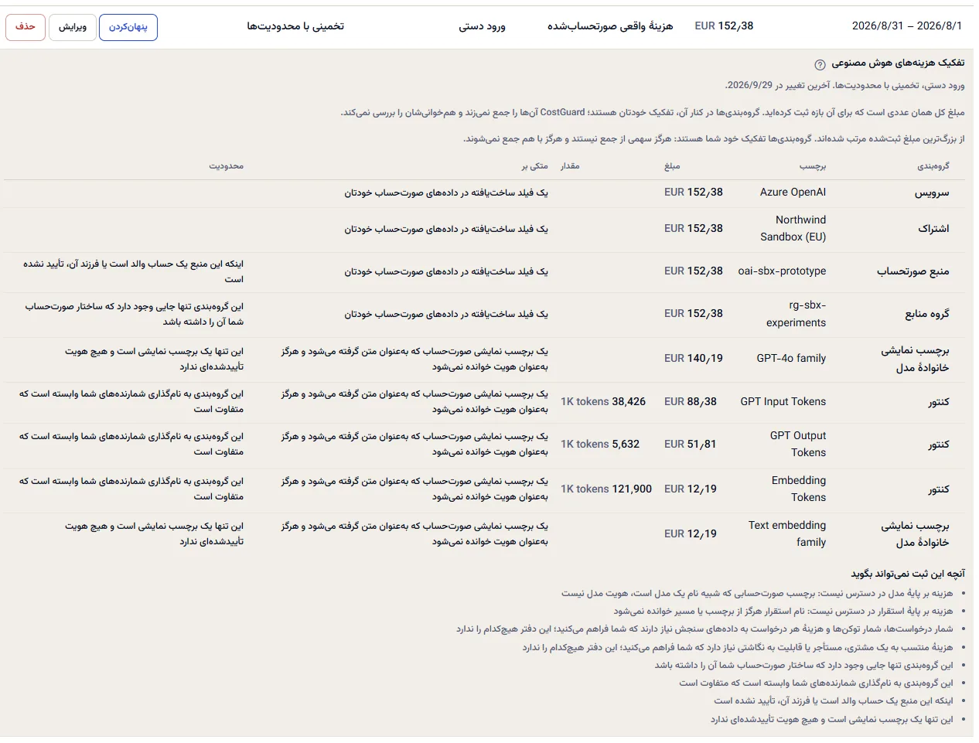Click the ورود دستی header label

point(482,26)
